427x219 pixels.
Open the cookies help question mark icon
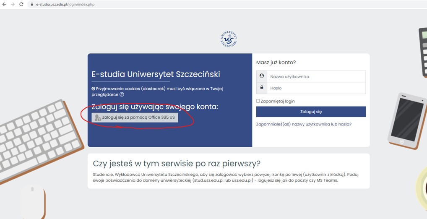pos(122,95)
